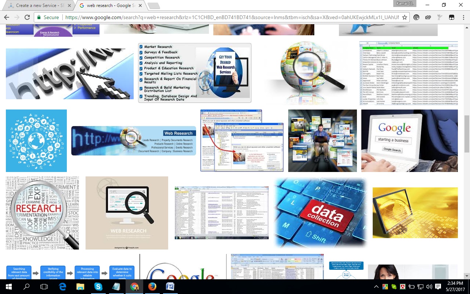Click the Kamal GL profile button
This screenshot has width=470, height=294.
(405, 4)
